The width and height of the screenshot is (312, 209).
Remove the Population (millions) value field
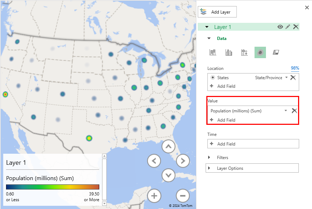click(x=294, y=111)
